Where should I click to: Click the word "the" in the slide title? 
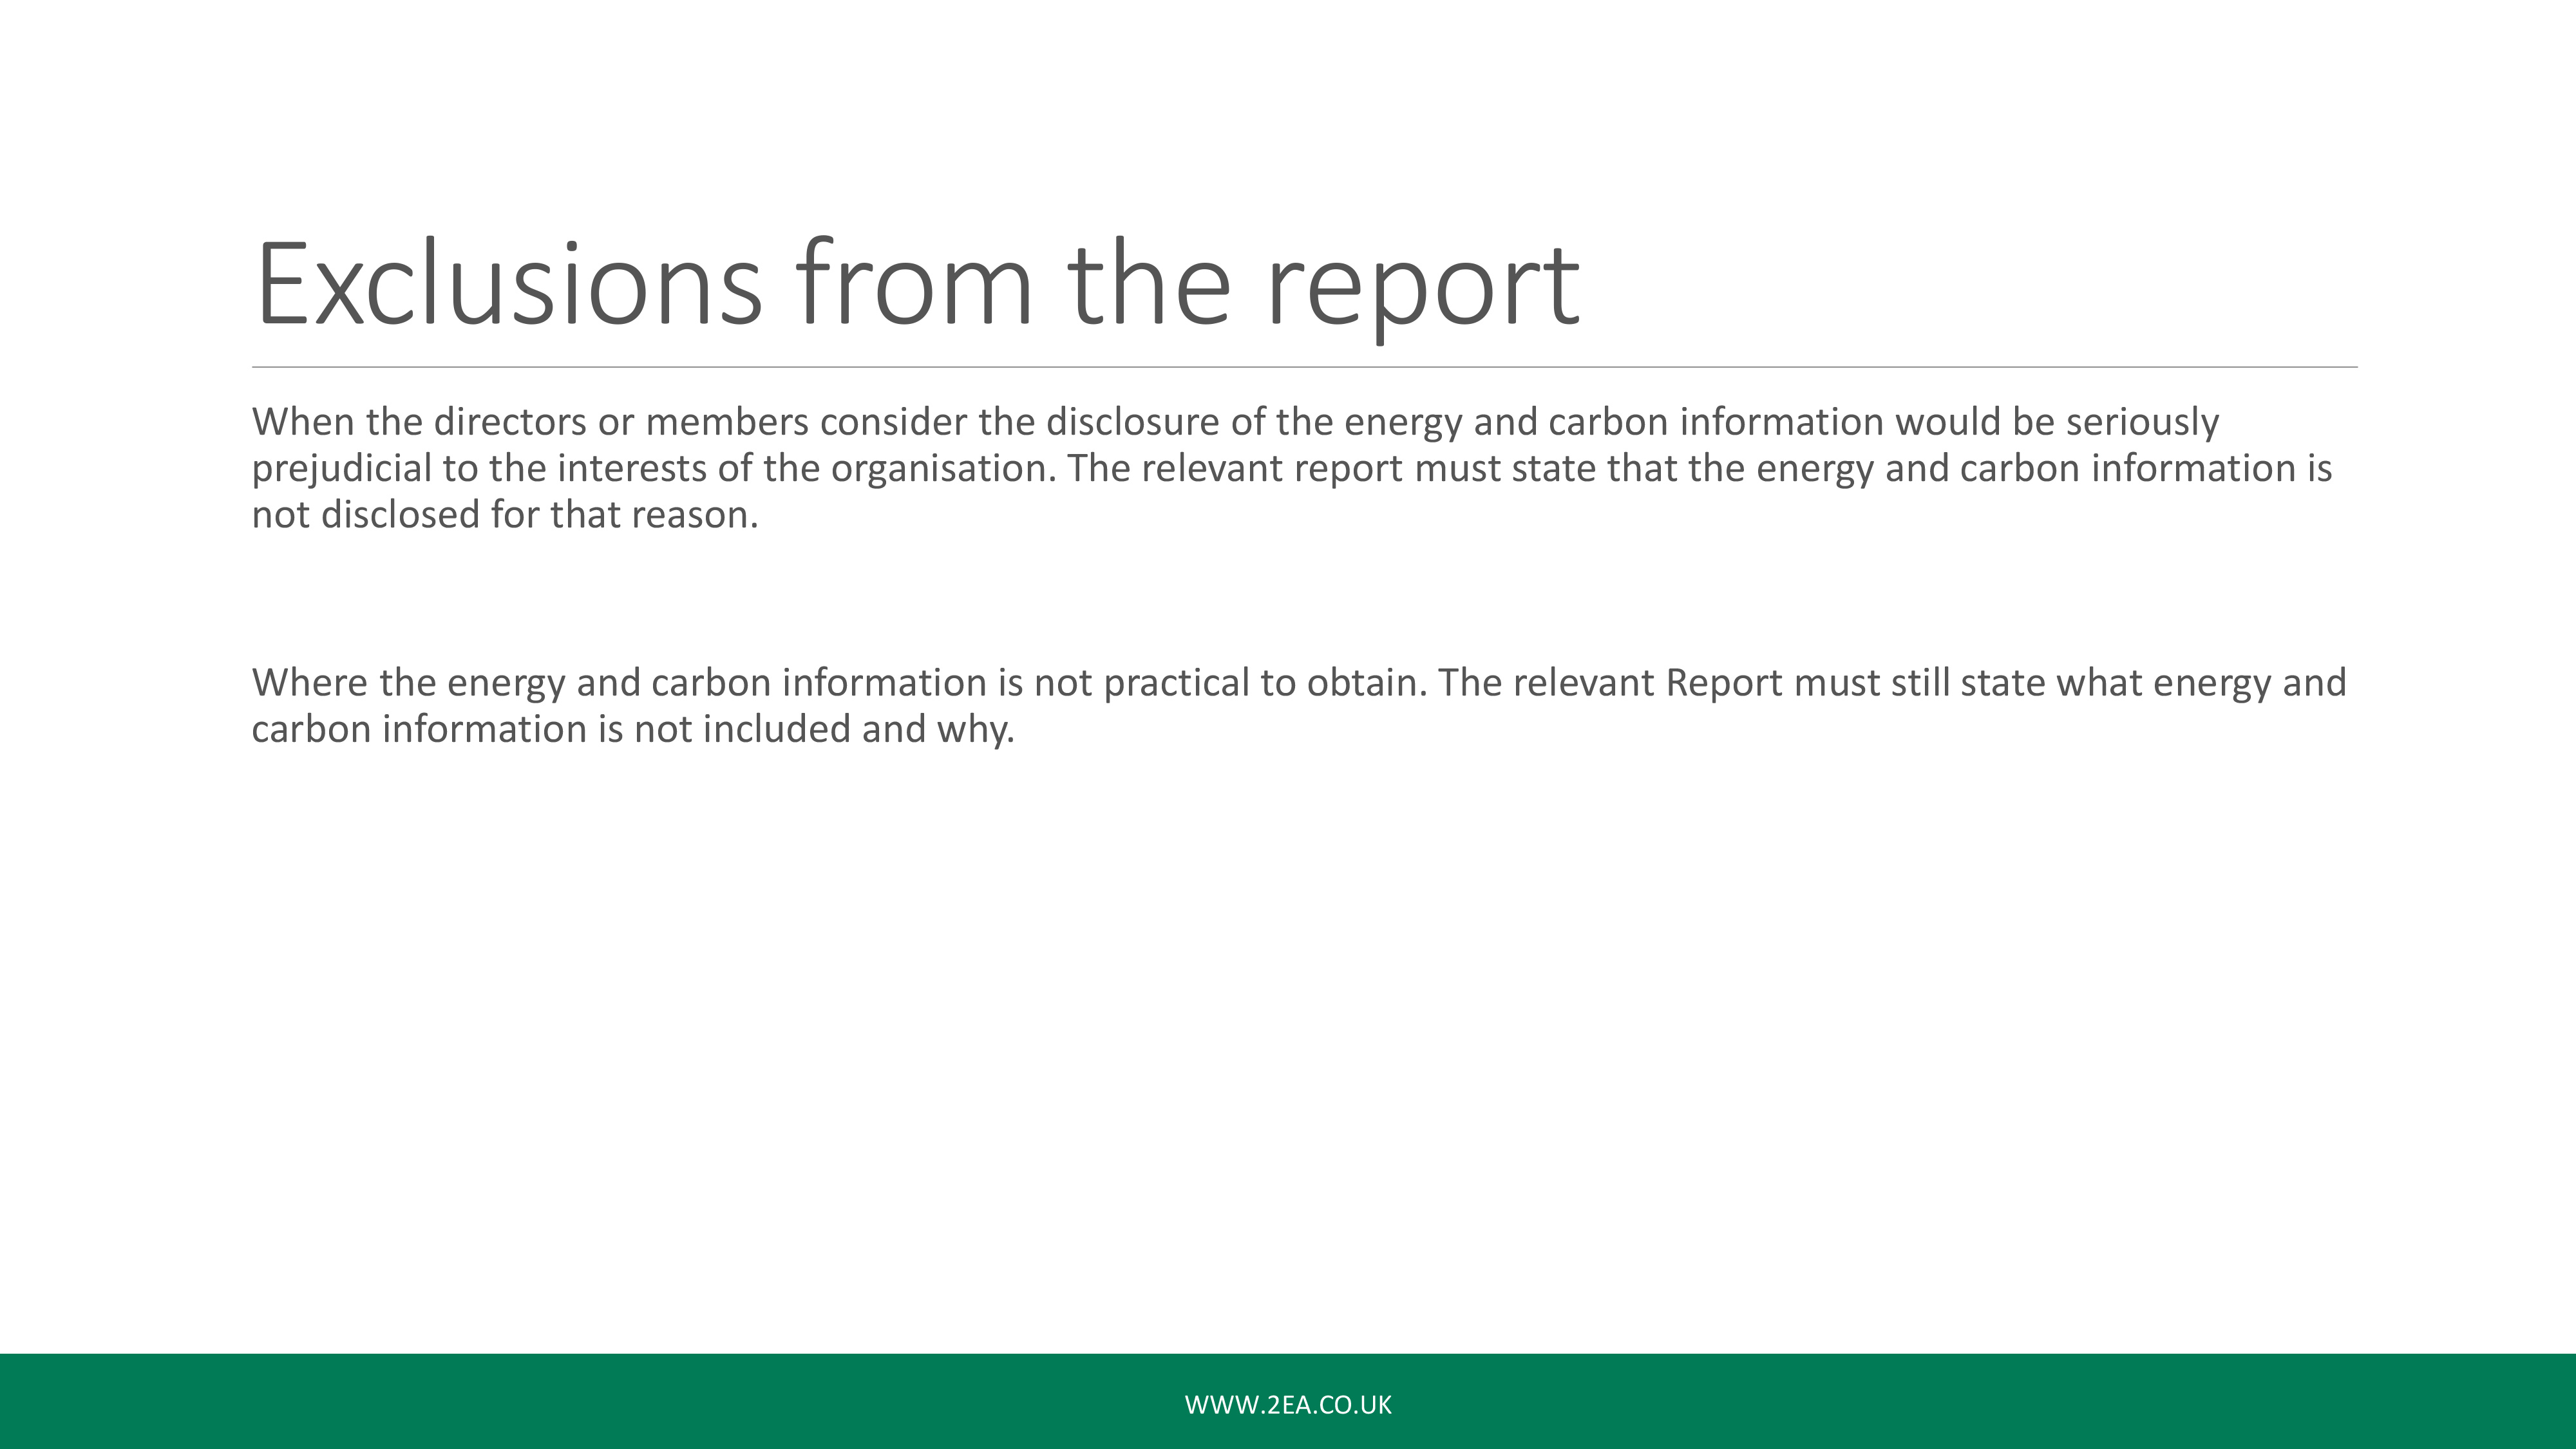[x=1149, y=283]
